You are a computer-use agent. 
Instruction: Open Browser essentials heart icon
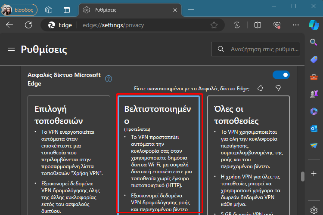277,25
